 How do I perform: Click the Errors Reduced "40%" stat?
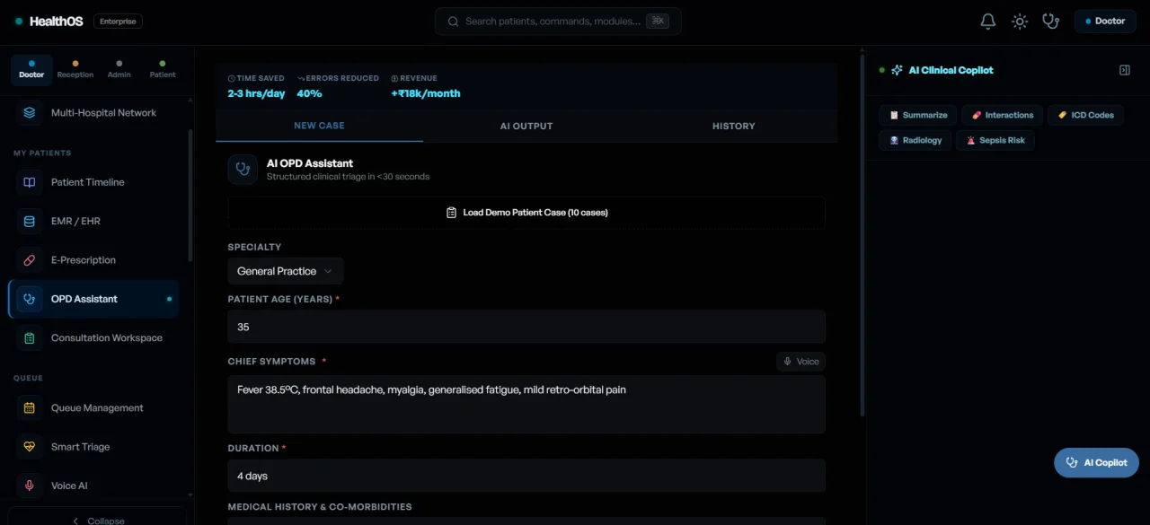coord(309,93)
